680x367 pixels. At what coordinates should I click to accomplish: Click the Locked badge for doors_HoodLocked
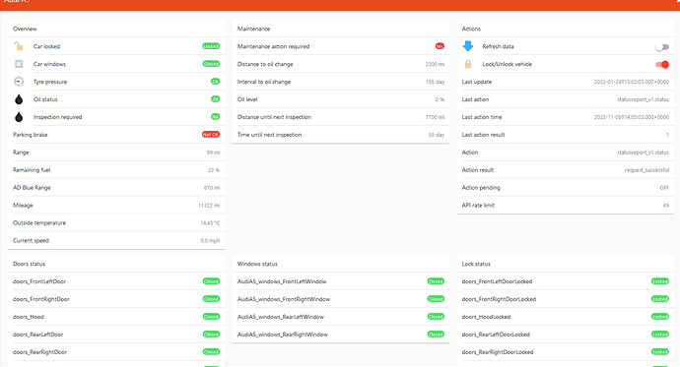[660, 317]
